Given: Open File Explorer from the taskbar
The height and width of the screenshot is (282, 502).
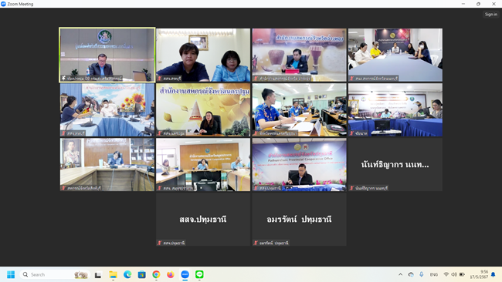Looking at the screenshot, I should pyautogui.click(x=113, y=274).
